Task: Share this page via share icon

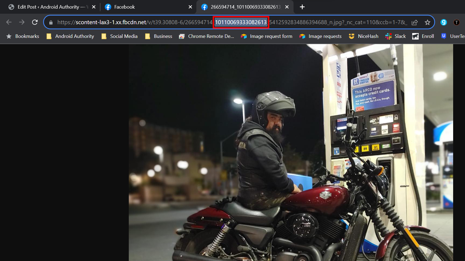Action: [x=415, y=22]
